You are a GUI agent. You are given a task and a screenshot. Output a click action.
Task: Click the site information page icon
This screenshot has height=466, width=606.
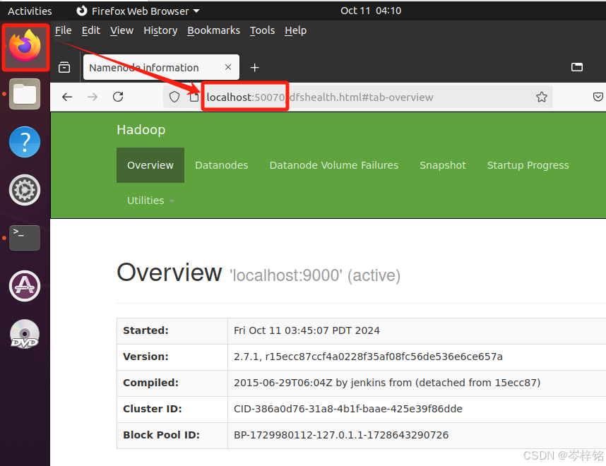[x=194, y=97]
